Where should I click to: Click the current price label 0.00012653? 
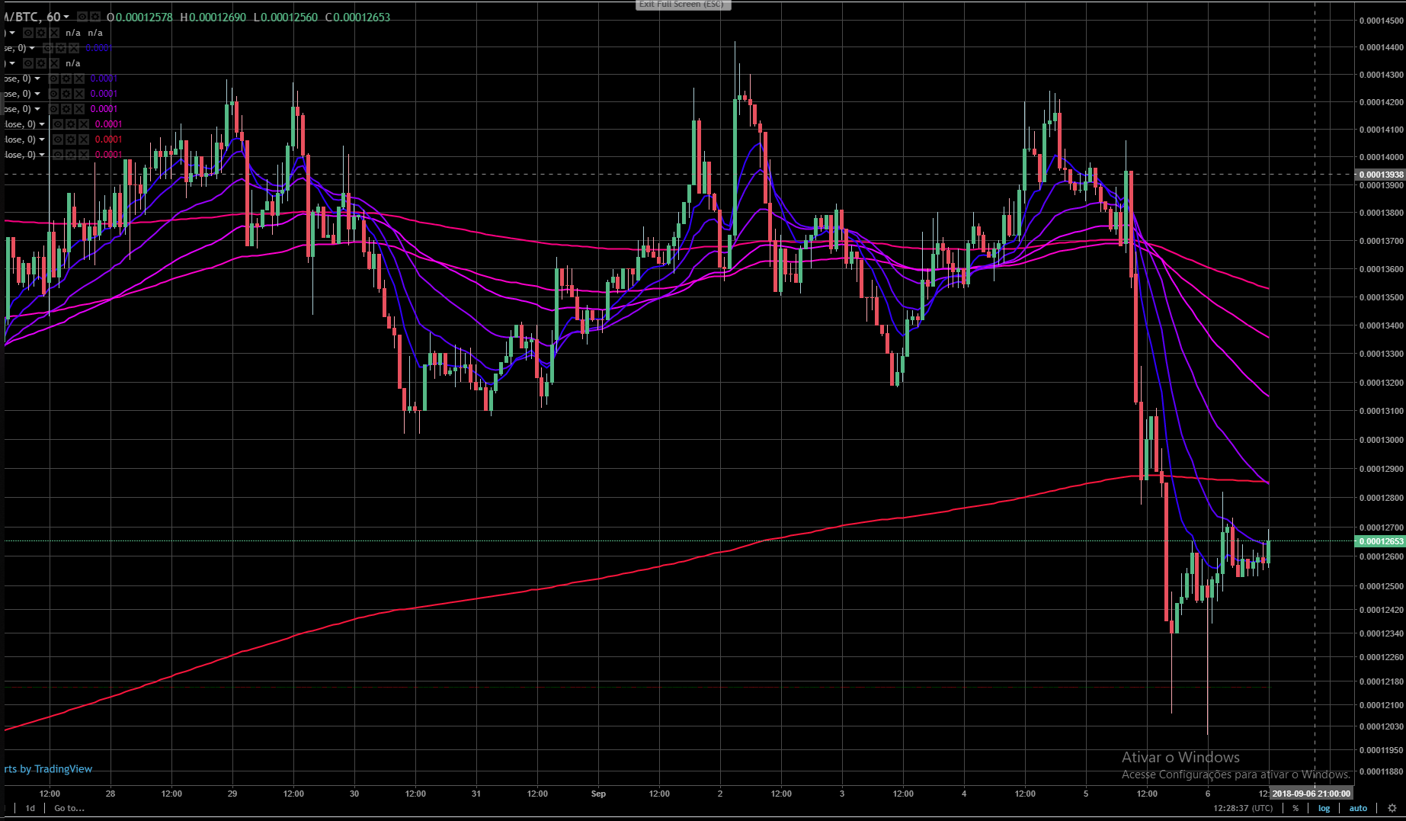click(1380, 541)
